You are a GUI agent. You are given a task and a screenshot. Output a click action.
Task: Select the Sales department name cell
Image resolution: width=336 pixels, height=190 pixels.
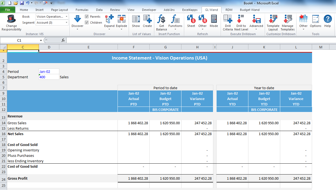click(x=64, y=77)
